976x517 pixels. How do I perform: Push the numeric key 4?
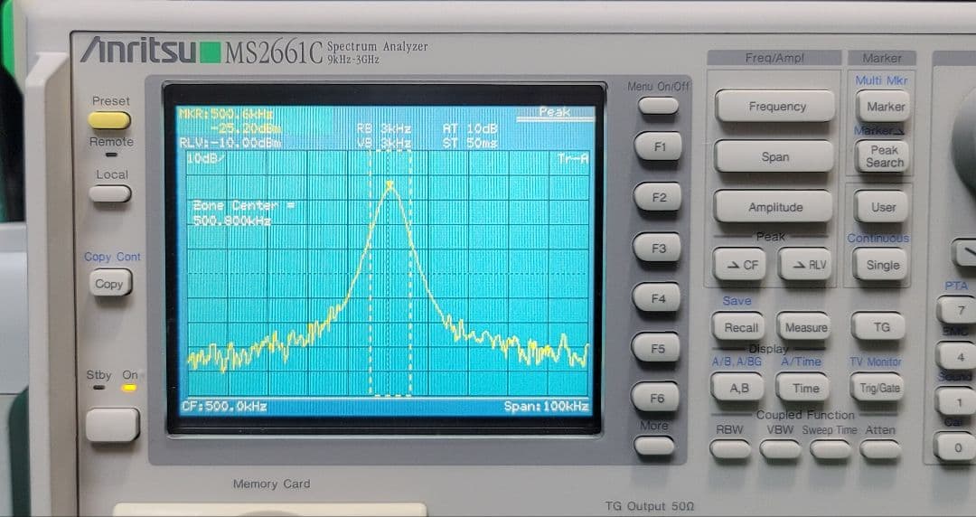coord(957,356)
